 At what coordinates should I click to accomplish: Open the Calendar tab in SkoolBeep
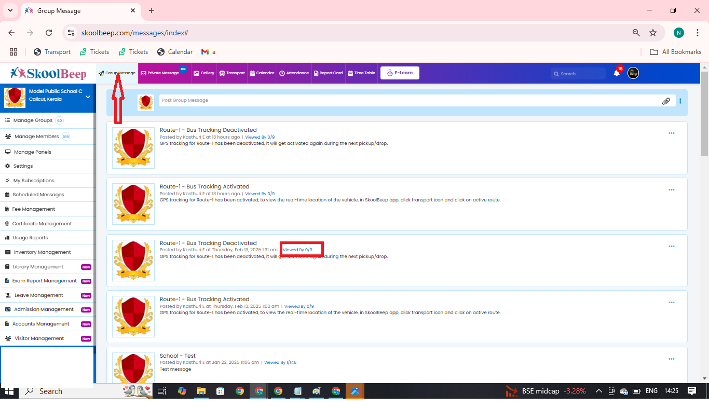click(262, 73)
